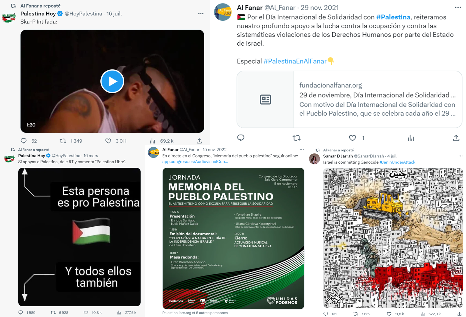Open more options on Samar D Jarrah tweet

pyautogui.click(x=460, y=156)
